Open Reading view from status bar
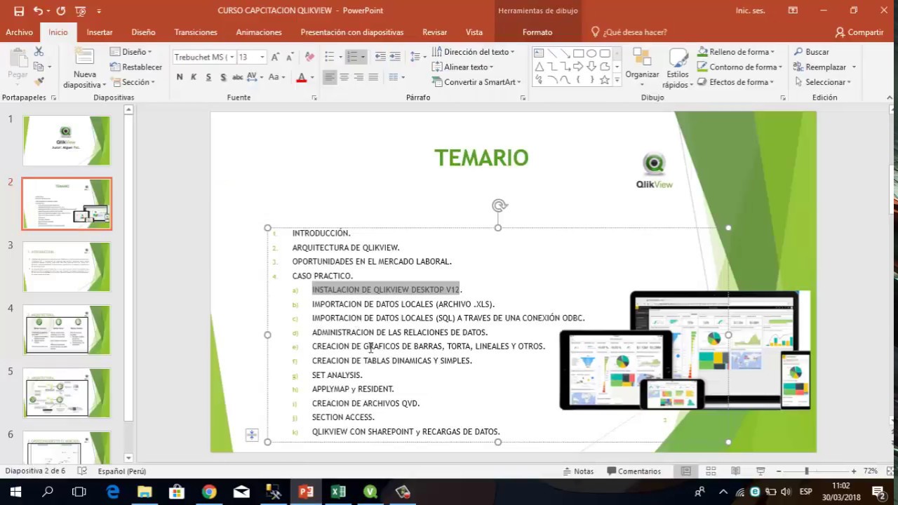The height and width of the screenshot is (505, 898). tap(735, 471)
